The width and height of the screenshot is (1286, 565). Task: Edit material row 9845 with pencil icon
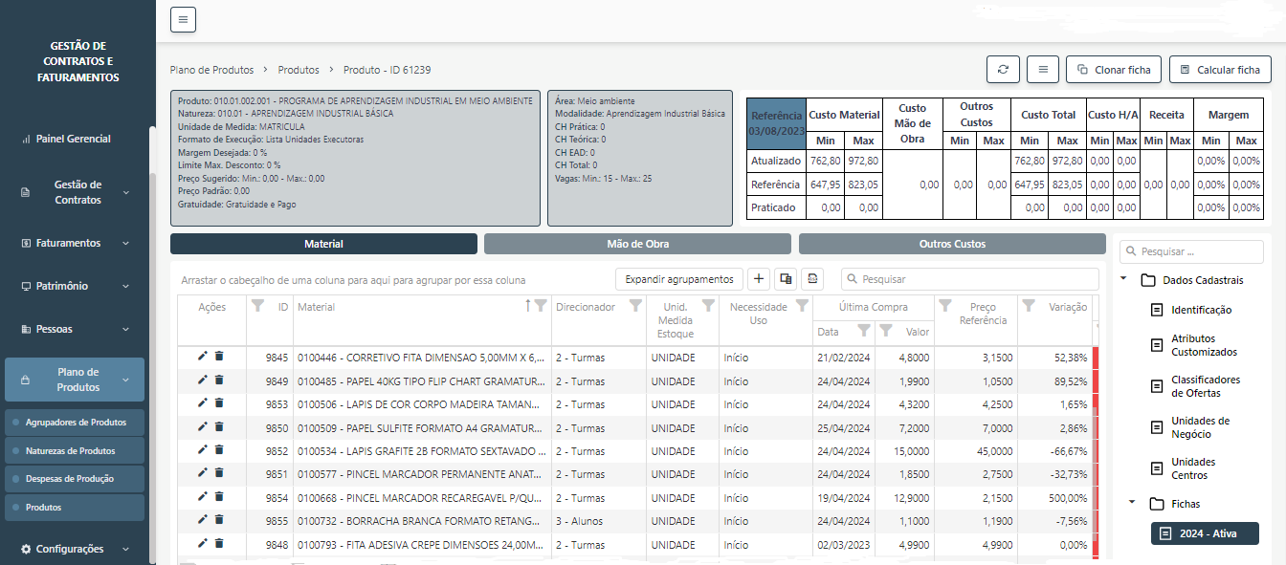(203, 356)
